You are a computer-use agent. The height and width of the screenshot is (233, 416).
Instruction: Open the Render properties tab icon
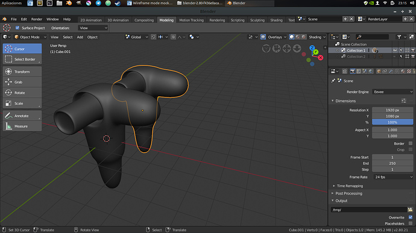353,71
